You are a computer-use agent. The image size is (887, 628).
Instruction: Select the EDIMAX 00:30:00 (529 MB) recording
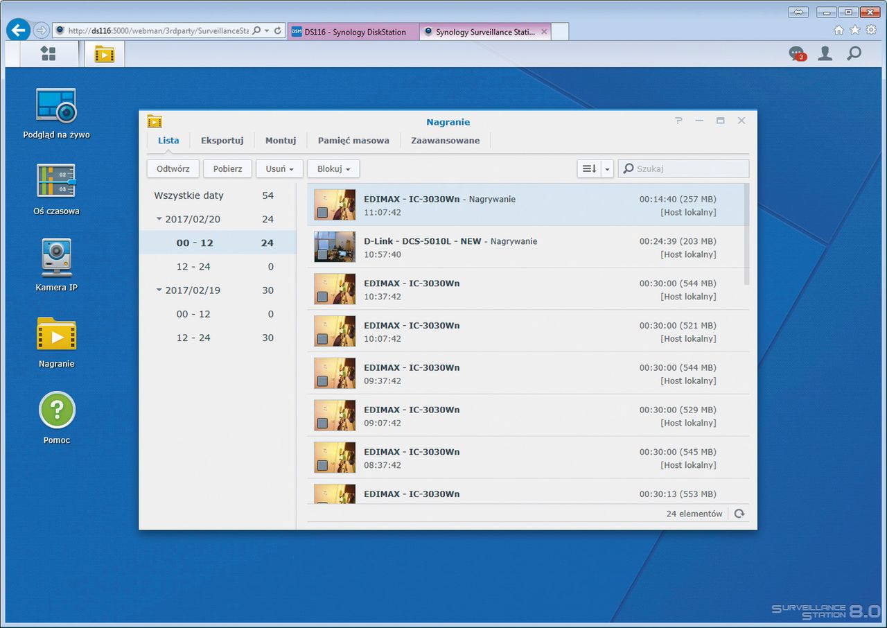[528, 416]
